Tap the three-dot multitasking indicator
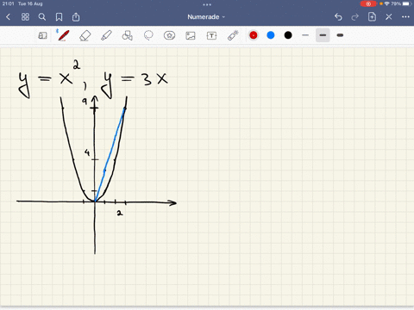Image resolution: width=414 pixels, height=310 pixels. 207,4
